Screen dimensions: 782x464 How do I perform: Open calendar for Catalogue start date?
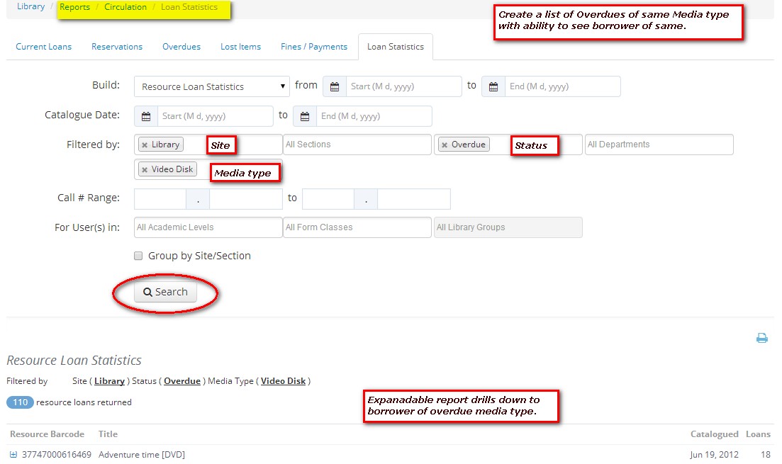(x=146, y=116)
